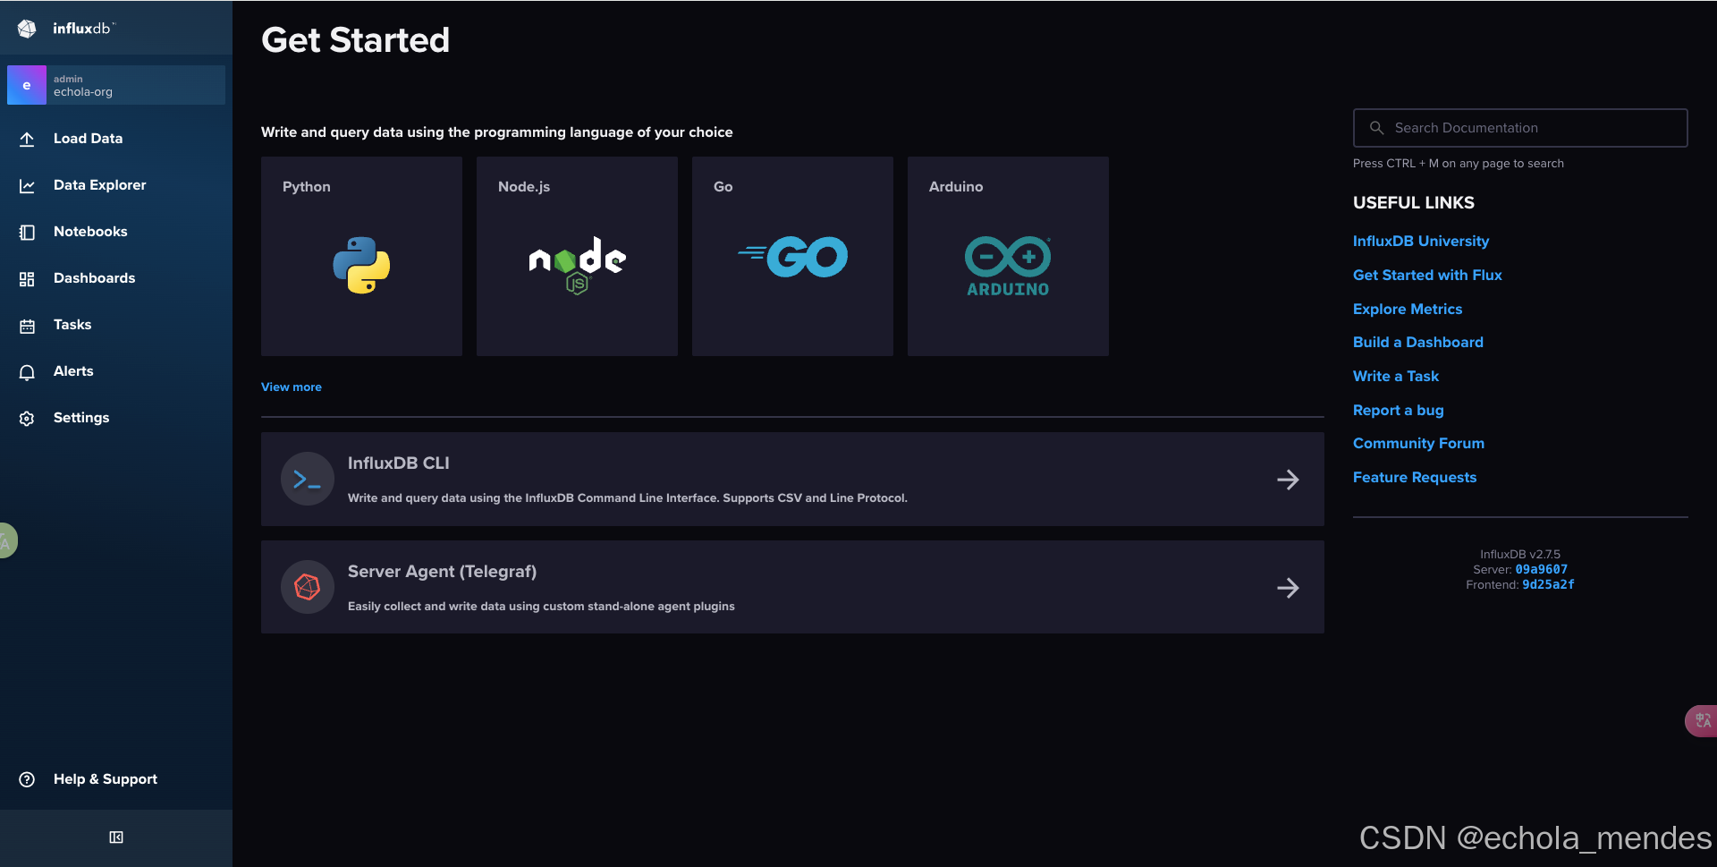Open the InfluxDB CLI title
This screenshot has height=867, width=1717.
[x=399, y=463]
